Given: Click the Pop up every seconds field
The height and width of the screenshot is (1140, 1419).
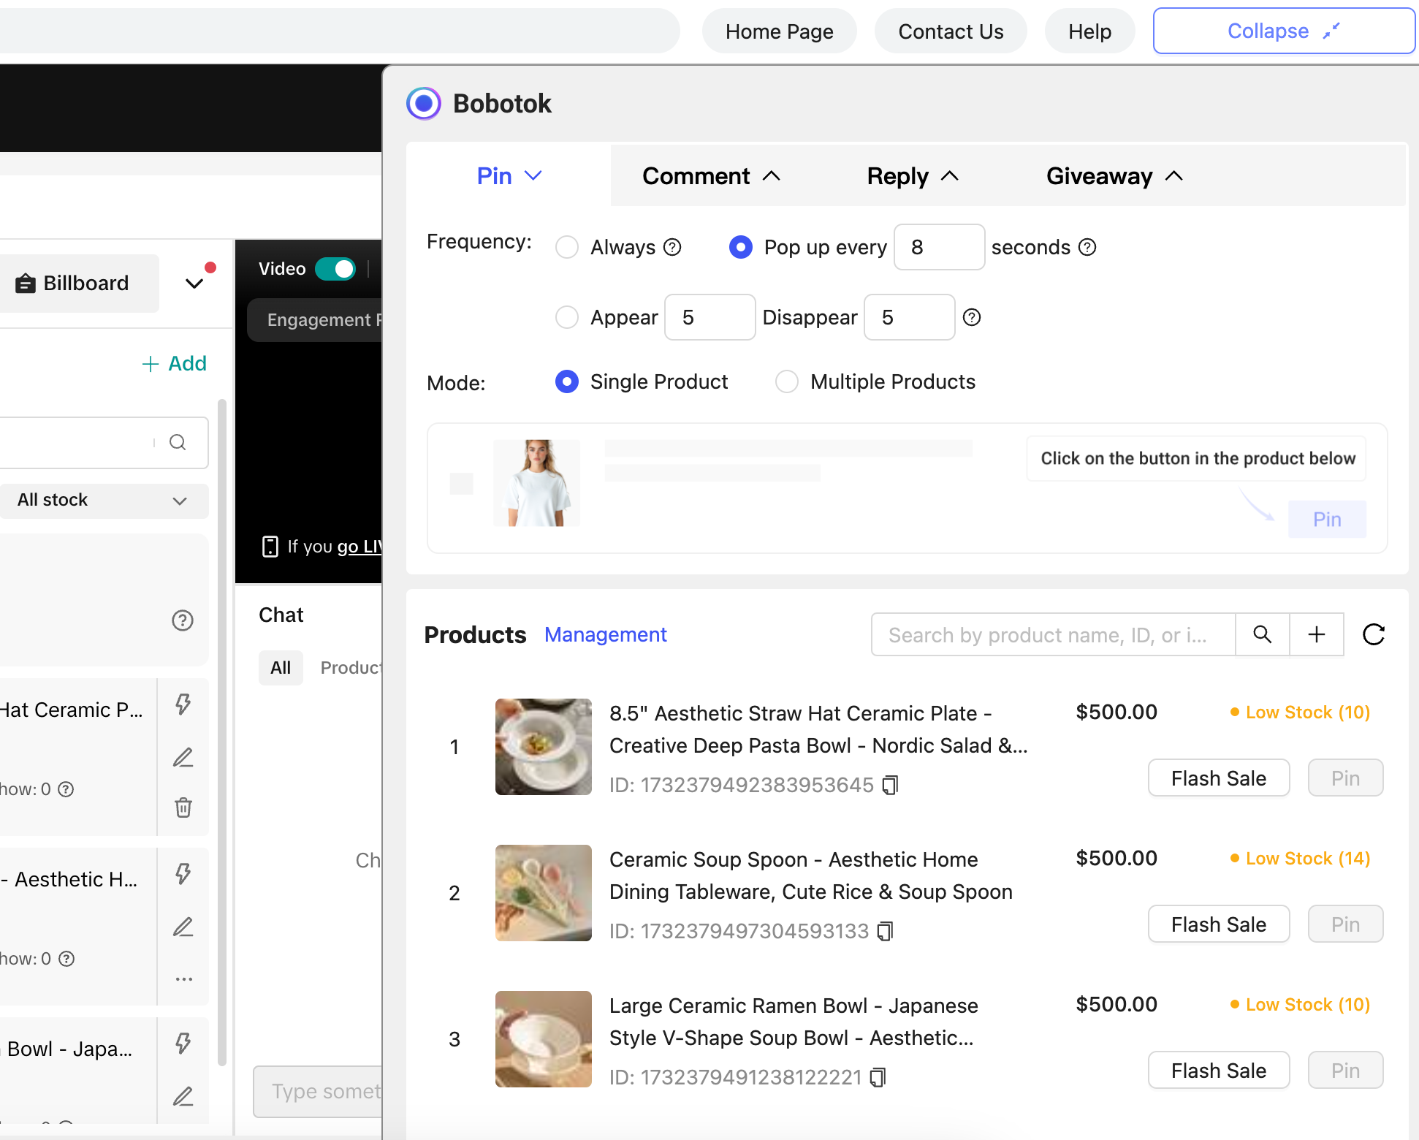Looking at the screenshot, I should click(939, 247).
